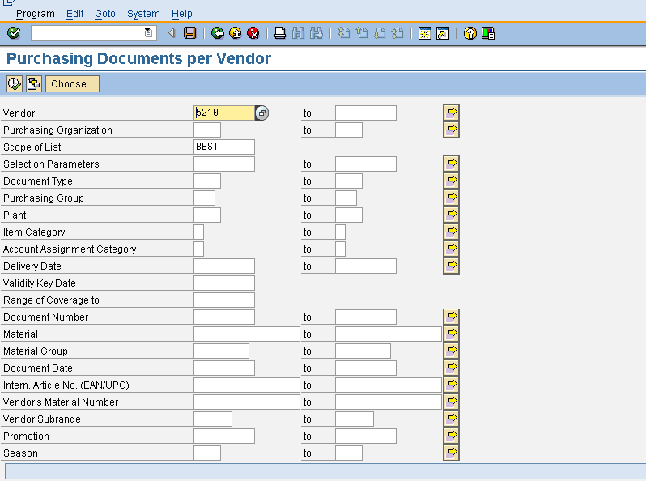646x481 pixels.
Task: Click the Save diskette icon
Action: 190,33
